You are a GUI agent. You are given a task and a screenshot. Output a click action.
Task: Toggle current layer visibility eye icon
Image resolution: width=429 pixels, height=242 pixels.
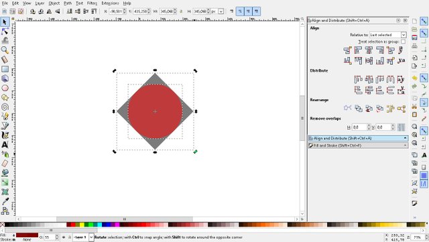pyautogui.click(x=64, y=237)
